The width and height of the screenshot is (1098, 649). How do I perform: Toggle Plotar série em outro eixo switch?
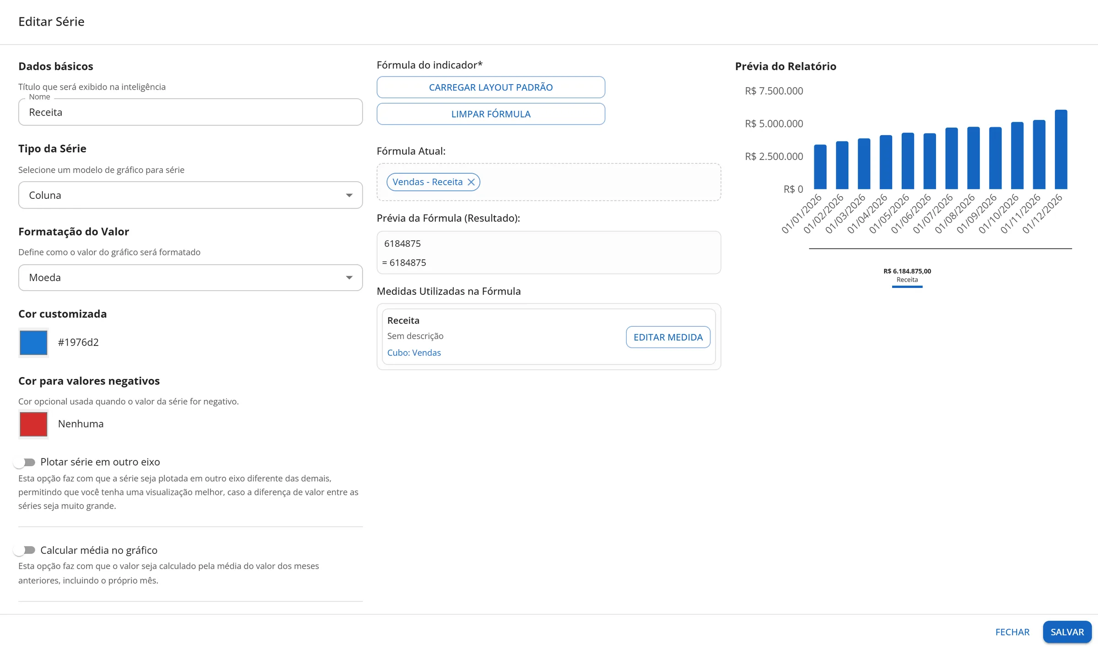pyautogui.click(x=25, y=462)
